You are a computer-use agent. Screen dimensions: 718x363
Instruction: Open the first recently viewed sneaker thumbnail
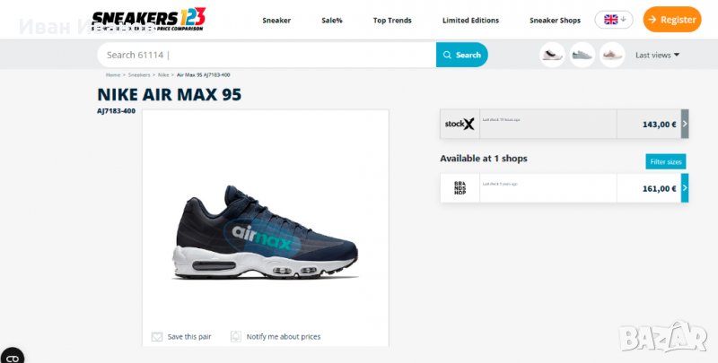(552, 55)
